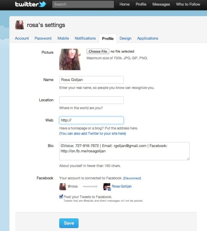The width and height of the screenshot is (207, 231).
Task: Open the Design settings tab
Action: pos(125,38)
